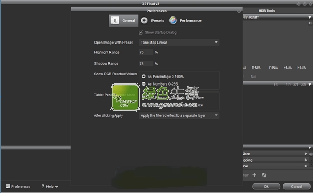
Task: Click the question mark Help icon
Action: click(x=43, y=186)
